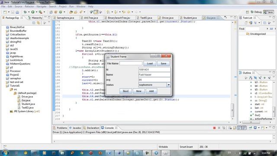This screenshot has height=156, width=277.
Task: Click Add button in Student Frame
Action: click(x=151, y=91)
